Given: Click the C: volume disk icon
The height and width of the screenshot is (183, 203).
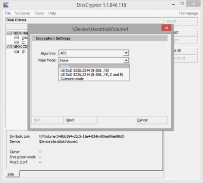Looking at the screenshot, I should pos(16,42).
